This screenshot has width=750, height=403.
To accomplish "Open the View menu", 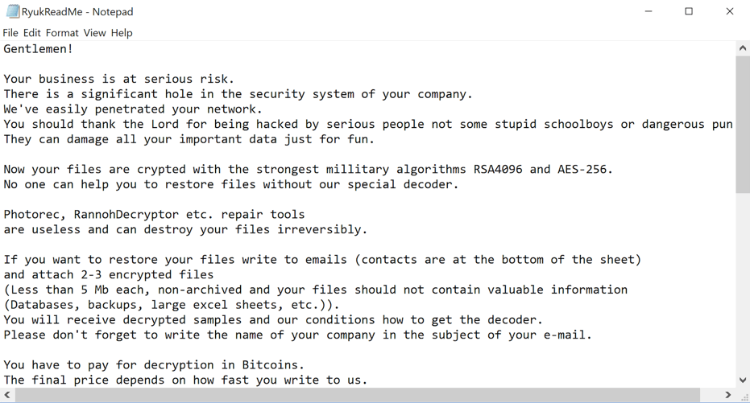I will pyautogui.click(x=94, y=33).
